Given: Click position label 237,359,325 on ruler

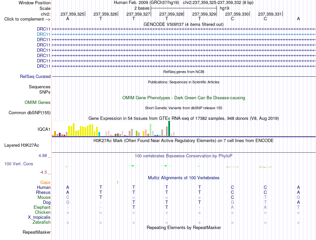Looking at the screenshot, I should point(73,14).
